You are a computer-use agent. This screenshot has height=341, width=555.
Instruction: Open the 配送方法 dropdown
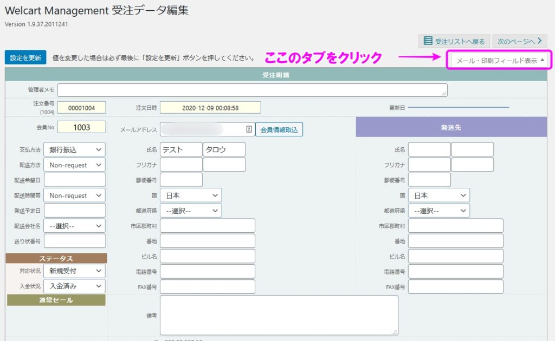[75, 165]
